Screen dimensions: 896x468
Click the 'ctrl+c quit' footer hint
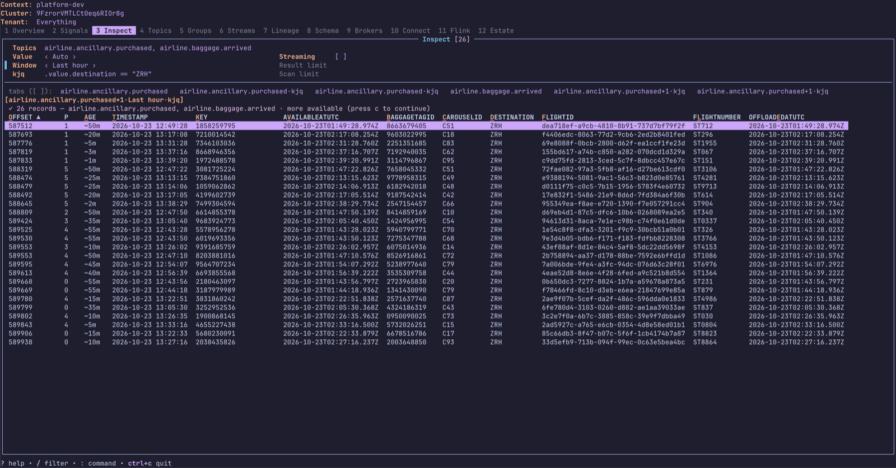150,464
